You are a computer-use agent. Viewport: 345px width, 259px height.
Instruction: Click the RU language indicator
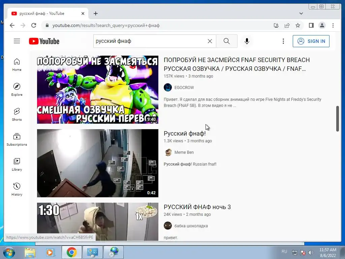[x=284, y=252]
